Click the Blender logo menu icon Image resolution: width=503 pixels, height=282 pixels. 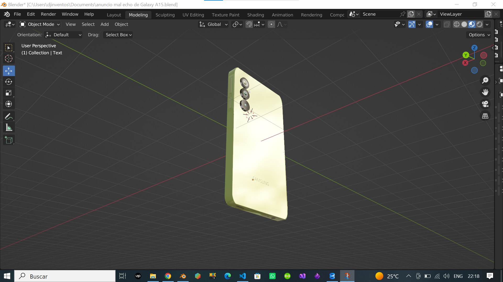click(x=7, y=14)
